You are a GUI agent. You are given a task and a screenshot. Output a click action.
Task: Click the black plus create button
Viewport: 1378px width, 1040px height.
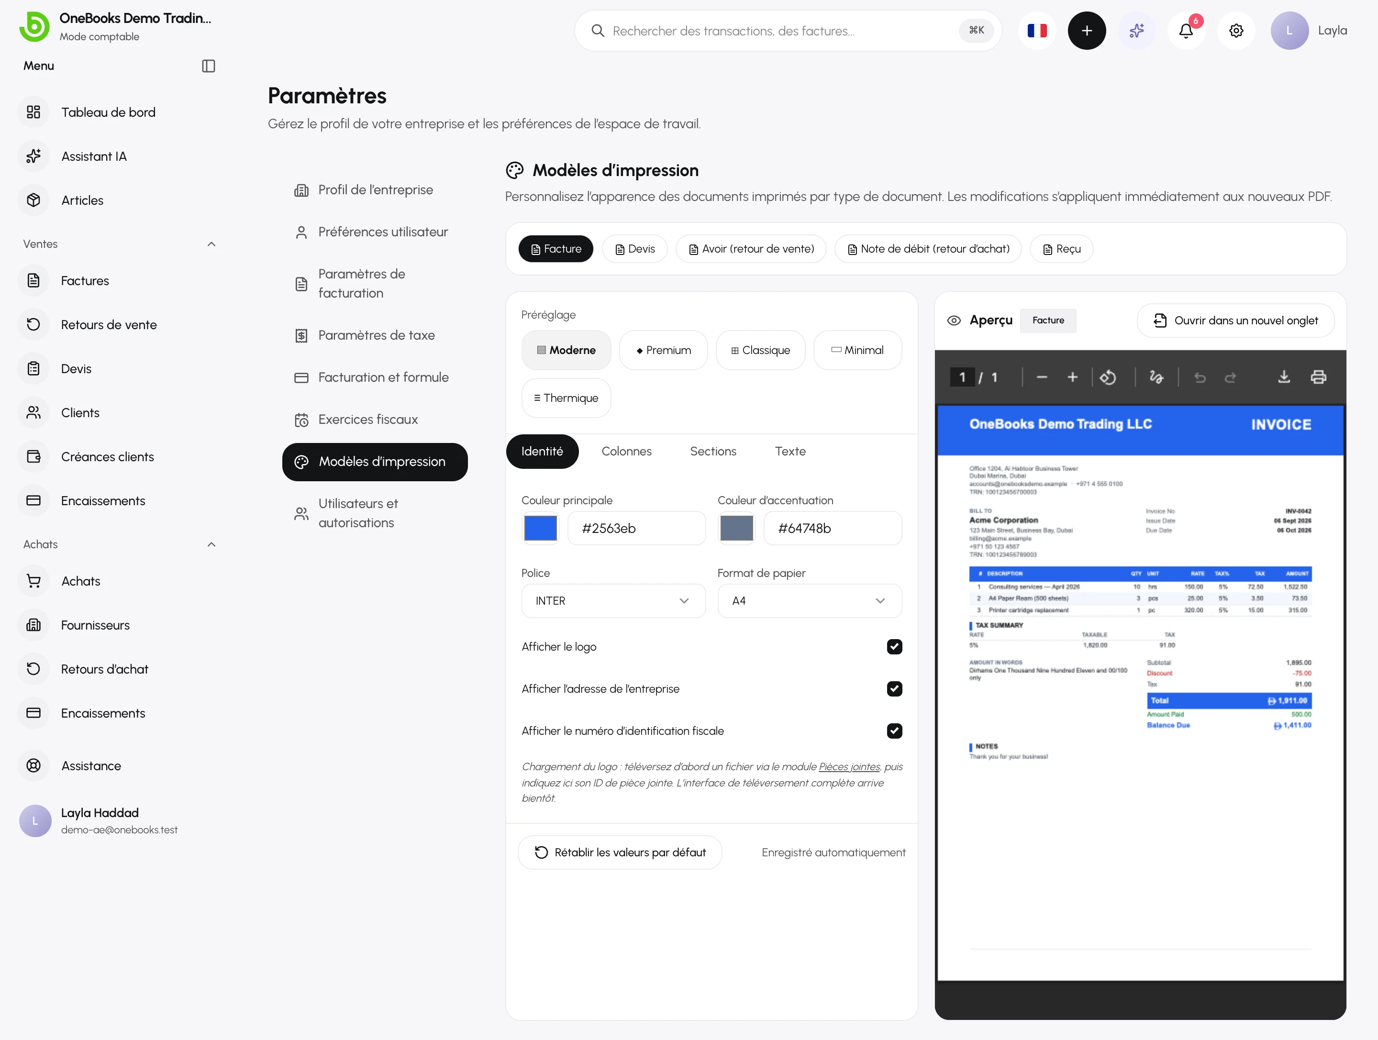1087,31
